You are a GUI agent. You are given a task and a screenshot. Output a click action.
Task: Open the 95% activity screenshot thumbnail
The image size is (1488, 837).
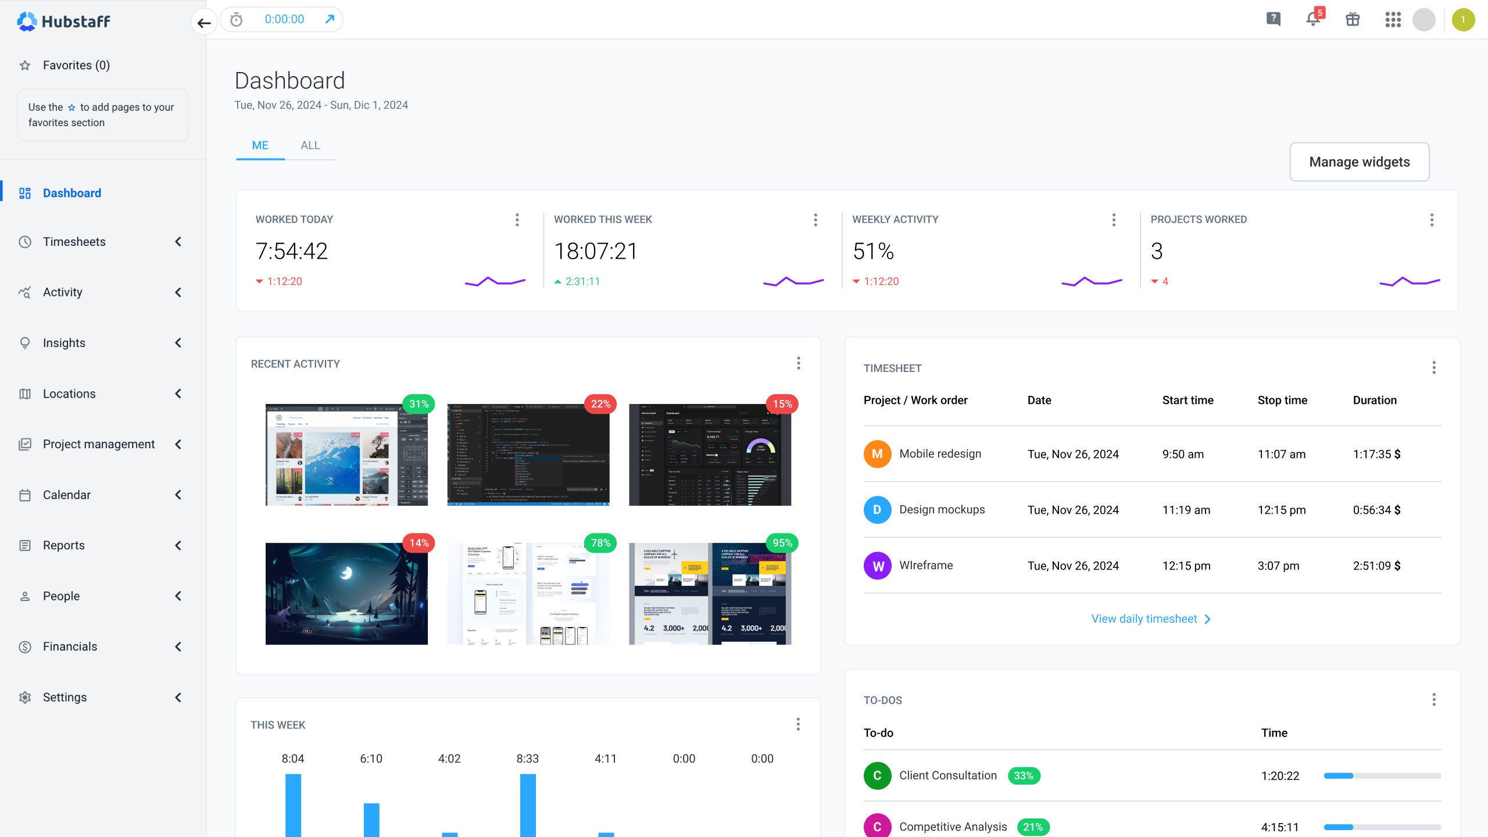pos(710,593)
